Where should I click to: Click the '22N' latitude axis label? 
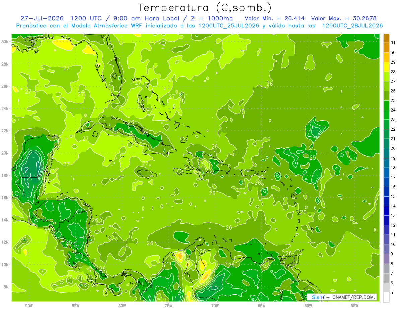pos(5,131)
